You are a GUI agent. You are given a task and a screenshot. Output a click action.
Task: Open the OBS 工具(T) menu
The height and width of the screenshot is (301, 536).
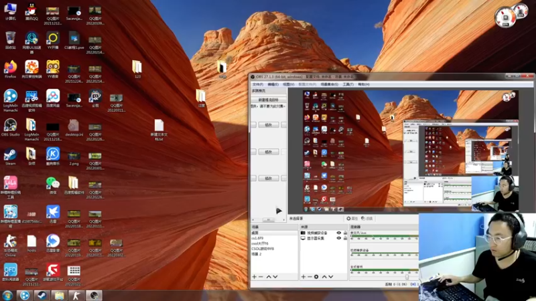(x=348, y=84)
